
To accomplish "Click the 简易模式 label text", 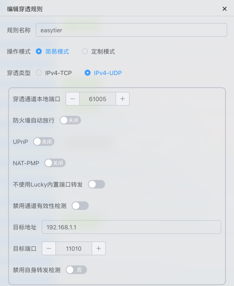I will point(57,52).
